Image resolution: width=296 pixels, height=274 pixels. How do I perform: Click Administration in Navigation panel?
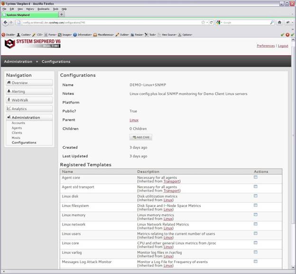[29, 118]
